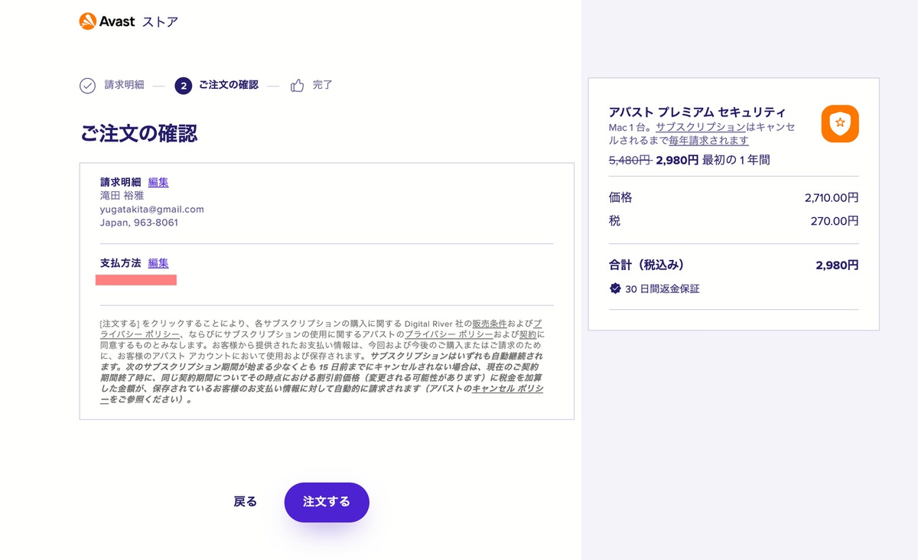Viewport: 918px width, 560px height.
Task: Click the product title アバスト プレミアム セキュリティ
Action: click(697, 112)
